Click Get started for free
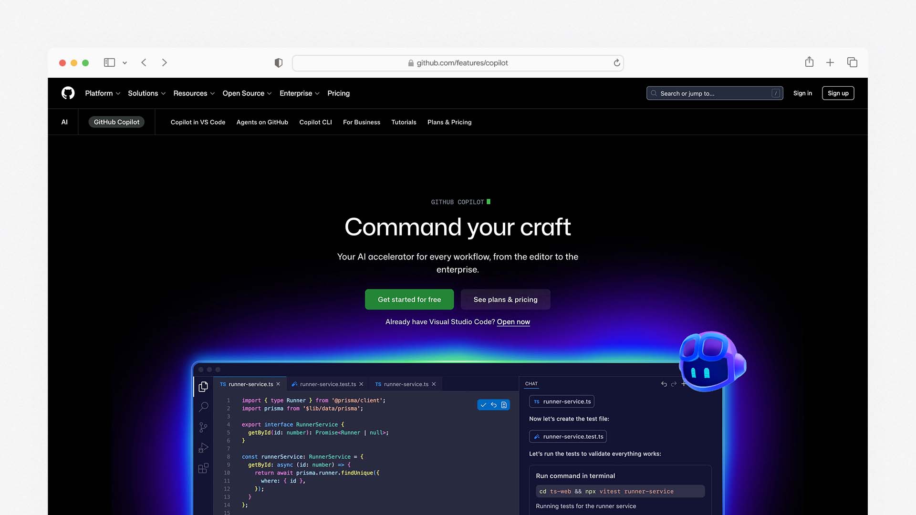 pos(409,299)
